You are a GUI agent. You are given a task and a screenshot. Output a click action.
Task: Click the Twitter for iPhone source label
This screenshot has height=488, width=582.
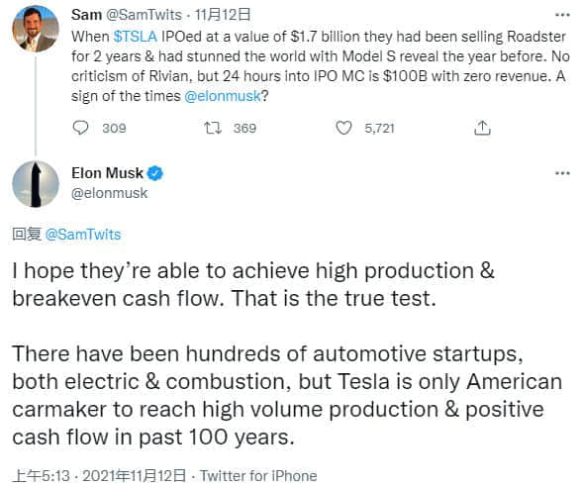click(258, 476)
